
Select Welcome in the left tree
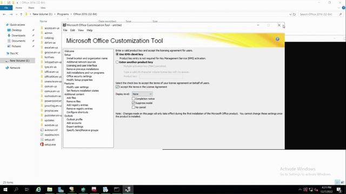tap(69, 51)
